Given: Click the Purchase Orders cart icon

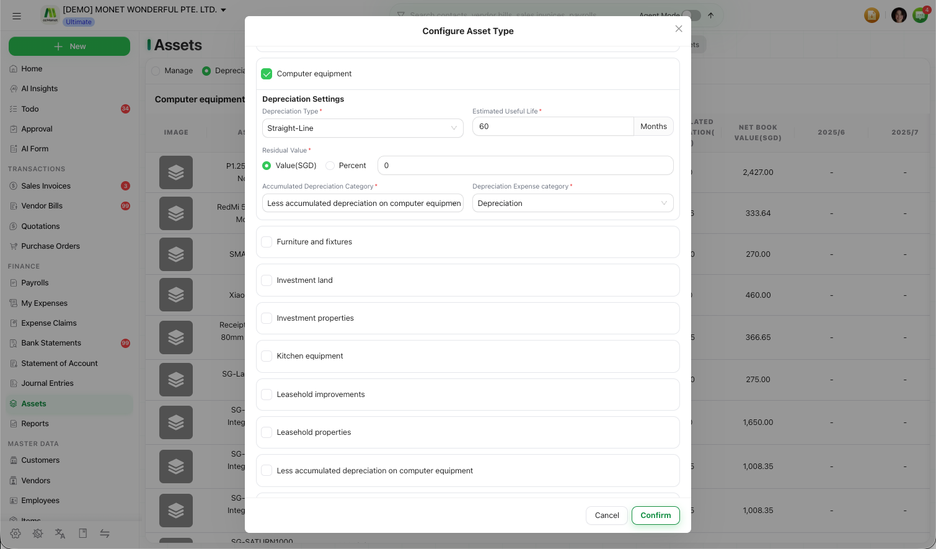Looking at the screenshot, I should 14,246.
